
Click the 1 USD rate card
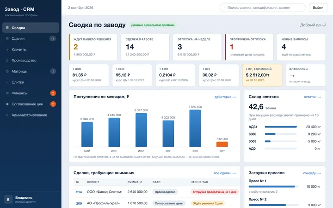89,75
